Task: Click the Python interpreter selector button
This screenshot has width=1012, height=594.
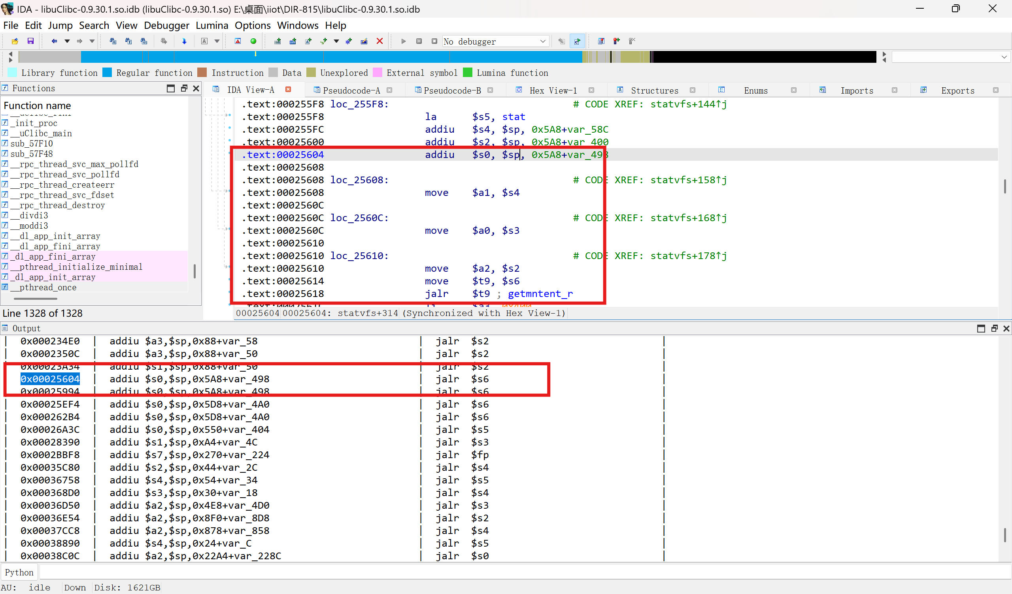Action: pos(19,572)
